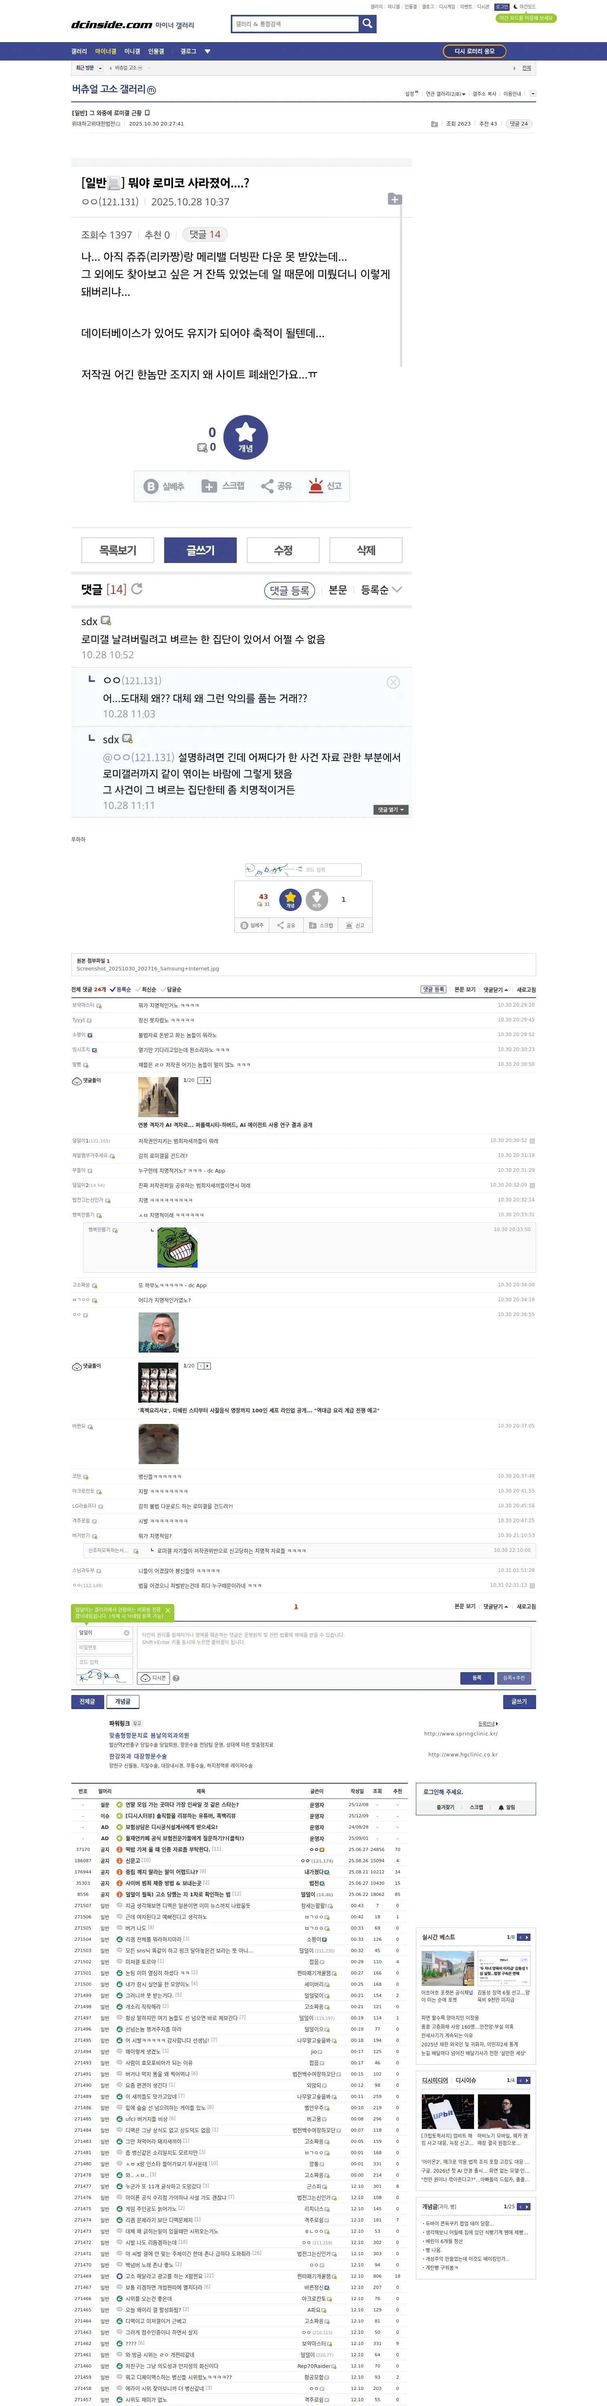Click the scrap folder icon beside 조회 2623
This screenshot has height=2406, width=607.
[434, 124]
